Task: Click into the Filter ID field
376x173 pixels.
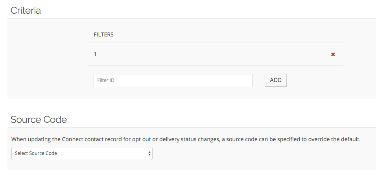Action: point(173,80)
